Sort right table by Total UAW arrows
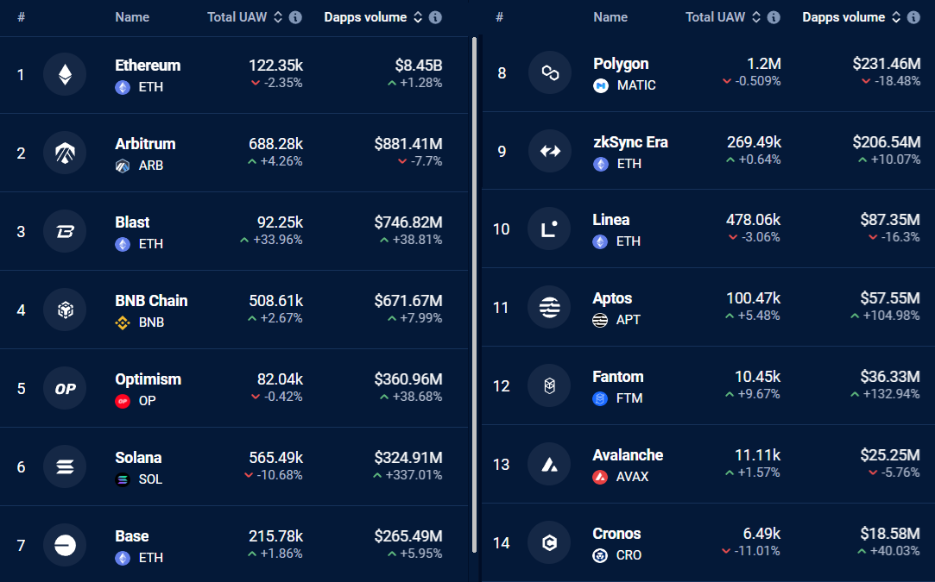935x582 pixels. tap(756, 17)
